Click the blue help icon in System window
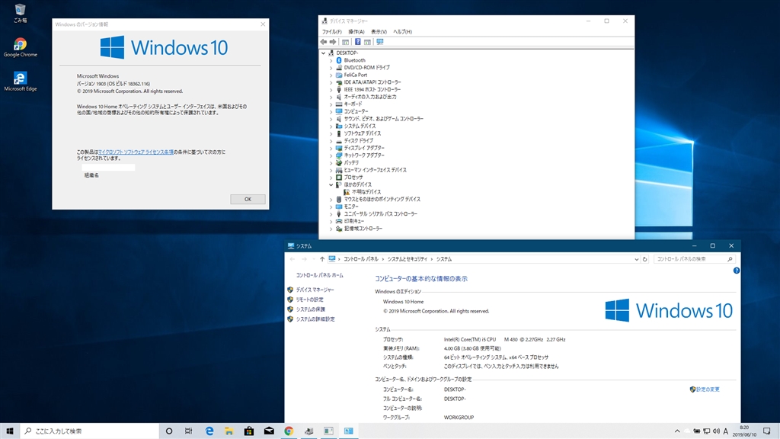 tap(736, 271)
